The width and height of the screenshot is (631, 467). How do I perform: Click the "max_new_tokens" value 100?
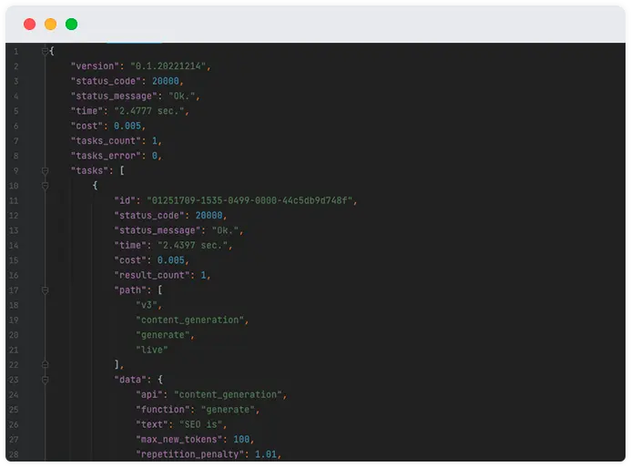tap(241, 440)
